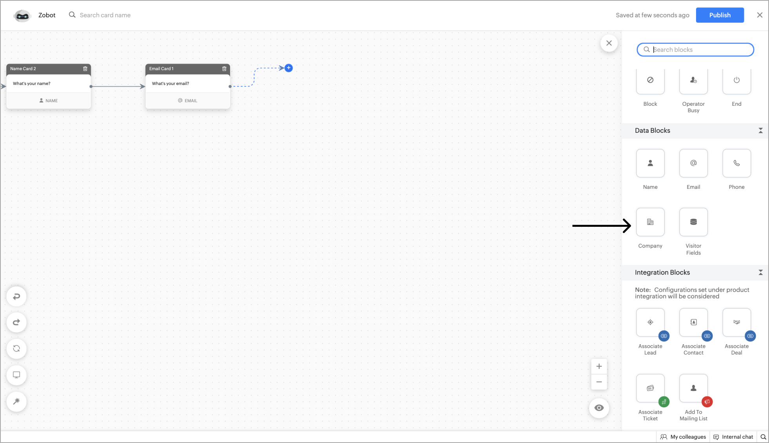Click the magic wand auto-arrange icon
The height and width of the screenshot is (443, 769).
tap(16, 401)
